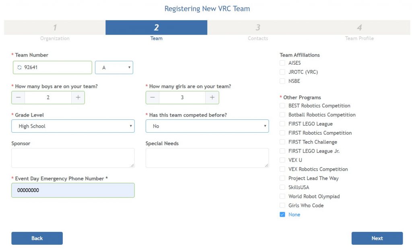The width and height of the screenshot is (412, 250).
Task: Decrease the boys count with minus button
Action: point(18,98)
